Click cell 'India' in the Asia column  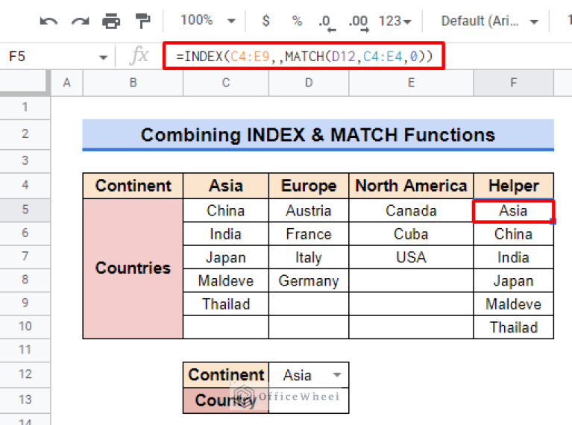coord(226,234)
